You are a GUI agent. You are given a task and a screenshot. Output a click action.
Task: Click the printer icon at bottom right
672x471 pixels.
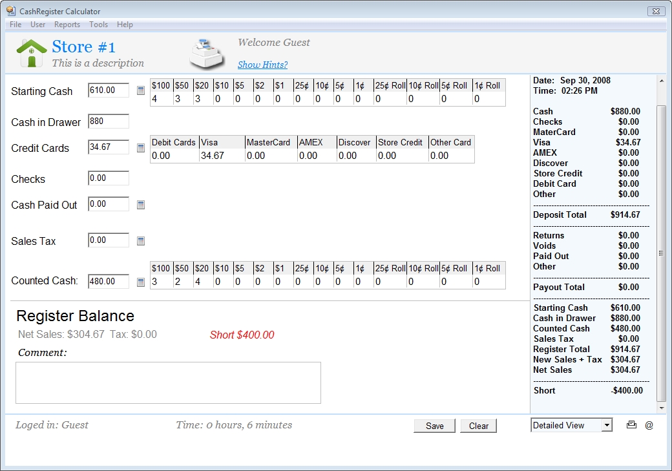coord(631,425)
